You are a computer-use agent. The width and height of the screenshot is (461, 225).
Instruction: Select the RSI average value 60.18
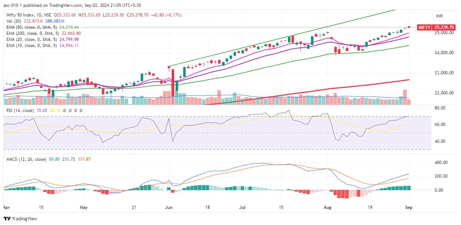(x=54, y=111)
